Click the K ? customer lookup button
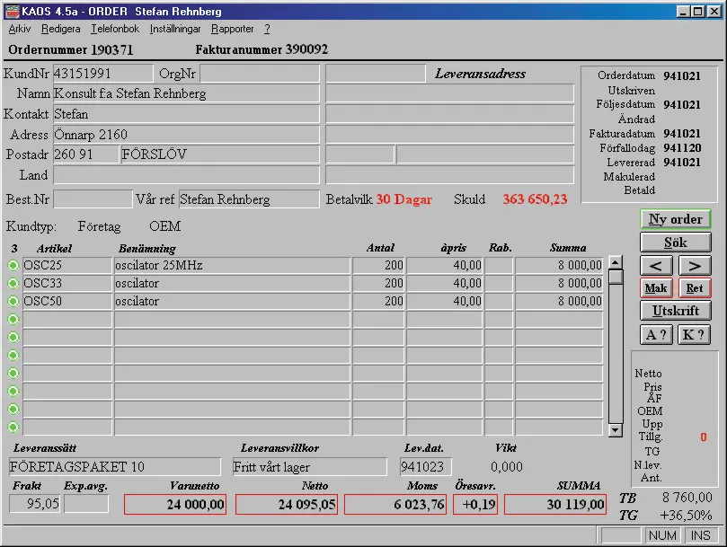 pyautogui.click(x=694, y=334)
